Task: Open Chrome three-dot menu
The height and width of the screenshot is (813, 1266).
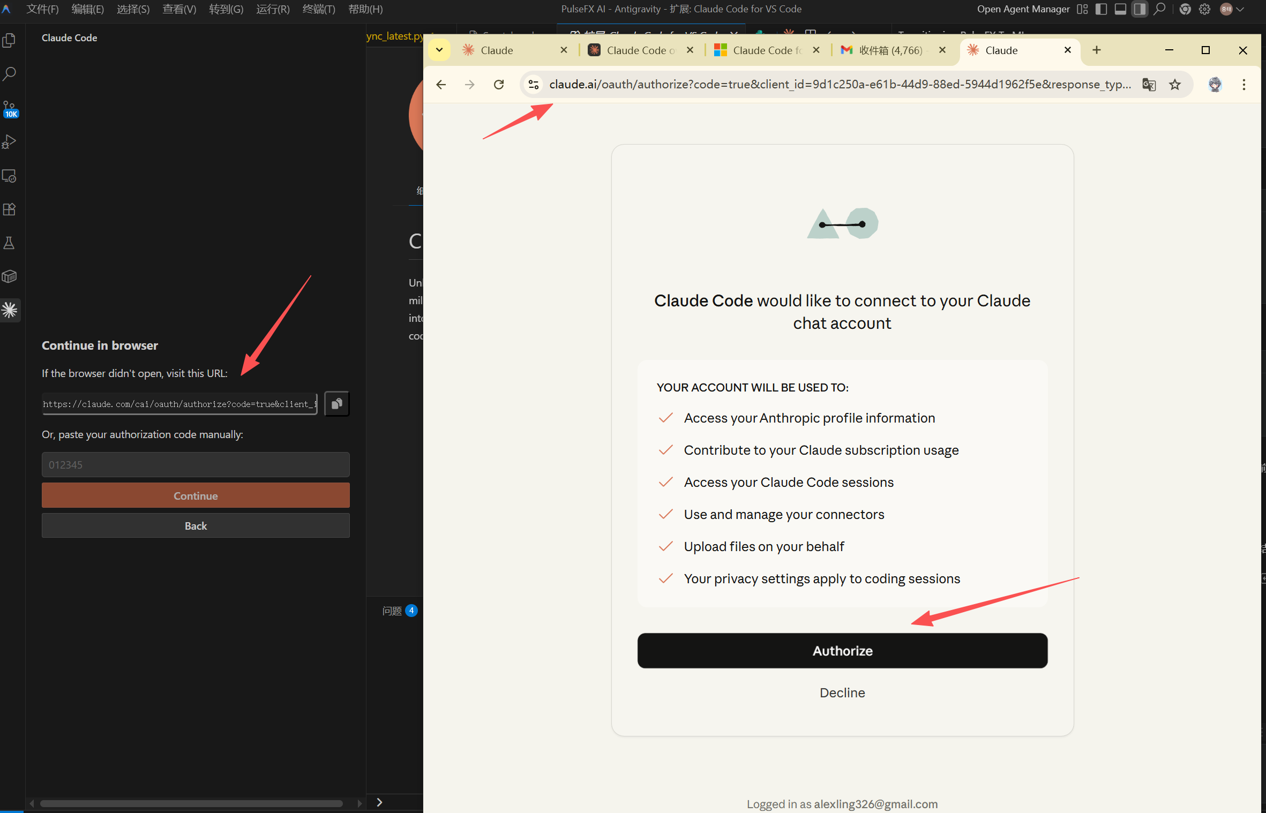Action: tap(1244, 85)
